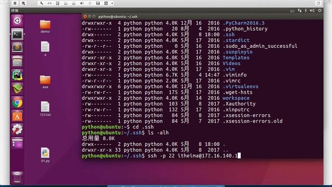332x187 pixels.
Task: Click the VM toolbar speaker sound icon
Action: (82, 3)
